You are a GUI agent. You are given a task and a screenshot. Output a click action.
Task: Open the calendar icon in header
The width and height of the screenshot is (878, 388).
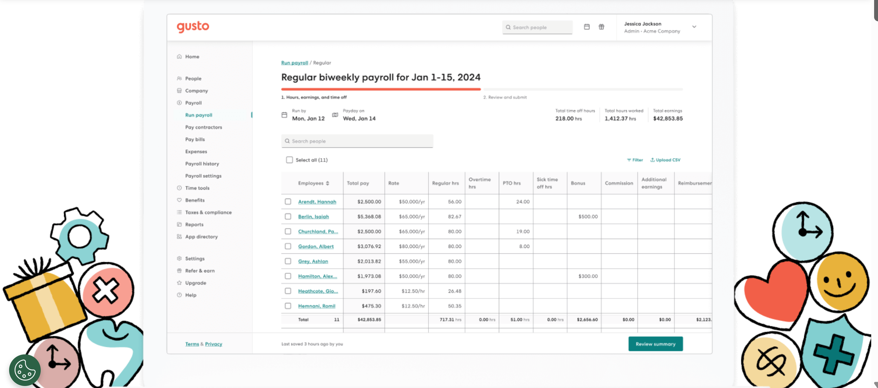pyautogui.click(x=587, y=27)
